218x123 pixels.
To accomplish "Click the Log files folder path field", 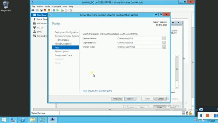I will pos(139,43).
